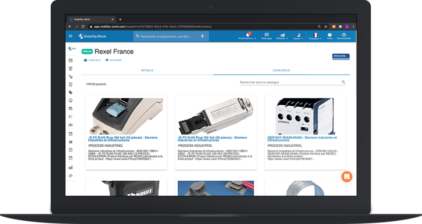Close the Mobility Work browser tab

(x=112, y=19)
